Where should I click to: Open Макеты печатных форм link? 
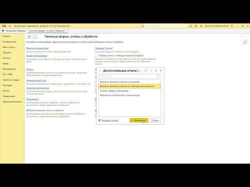point(37,48)
